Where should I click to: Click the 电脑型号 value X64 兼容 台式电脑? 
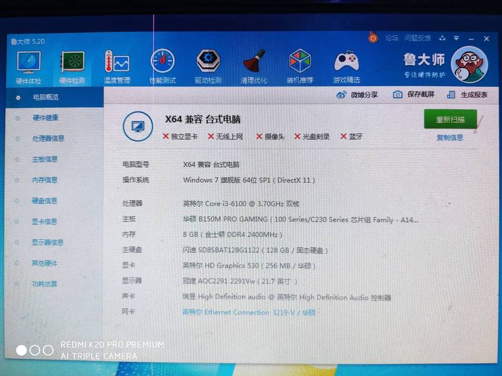coord(211,164)
